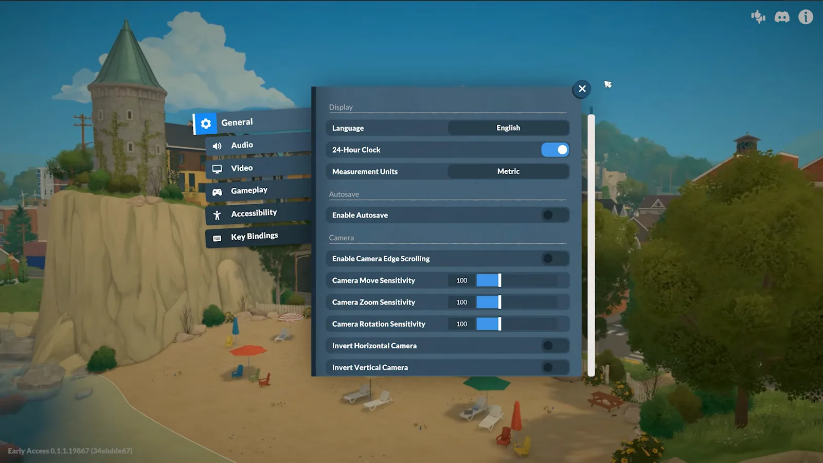Open the Gameplay settings tab
This screenshot has width=823, height=463.
click(x=258, y=191)
